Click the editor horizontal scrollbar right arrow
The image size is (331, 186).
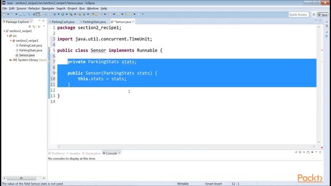(314, 146)
